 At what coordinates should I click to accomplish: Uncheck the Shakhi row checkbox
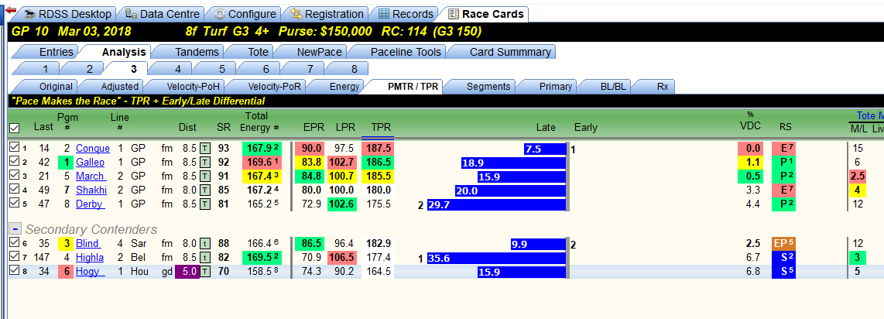click(15, 190)
